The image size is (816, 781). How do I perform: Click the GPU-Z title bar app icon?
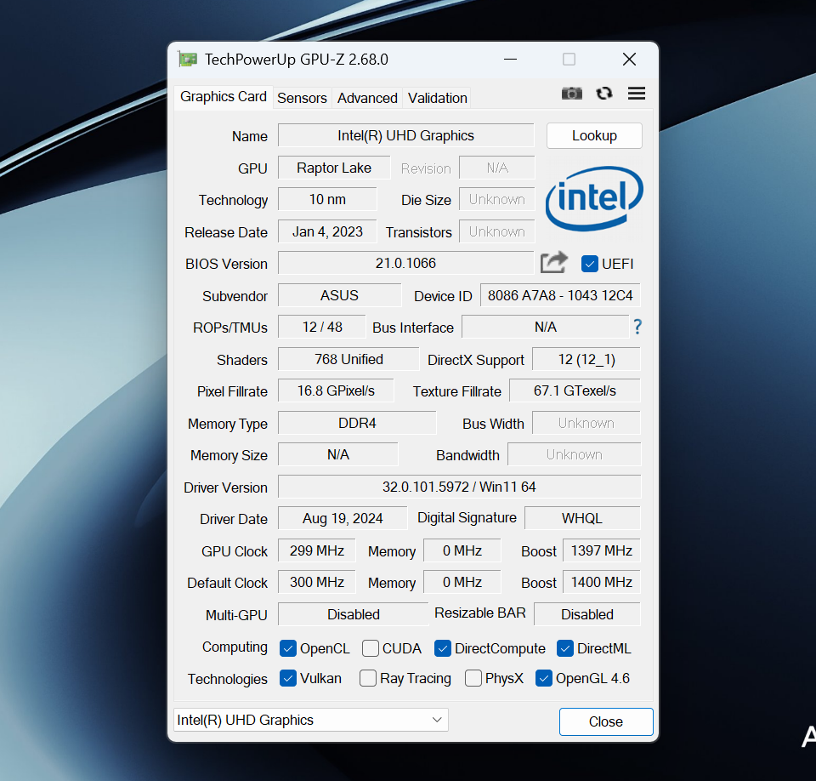click(187, 60)
